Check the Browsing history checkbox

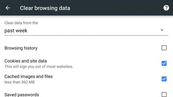[x=164, y=48]
